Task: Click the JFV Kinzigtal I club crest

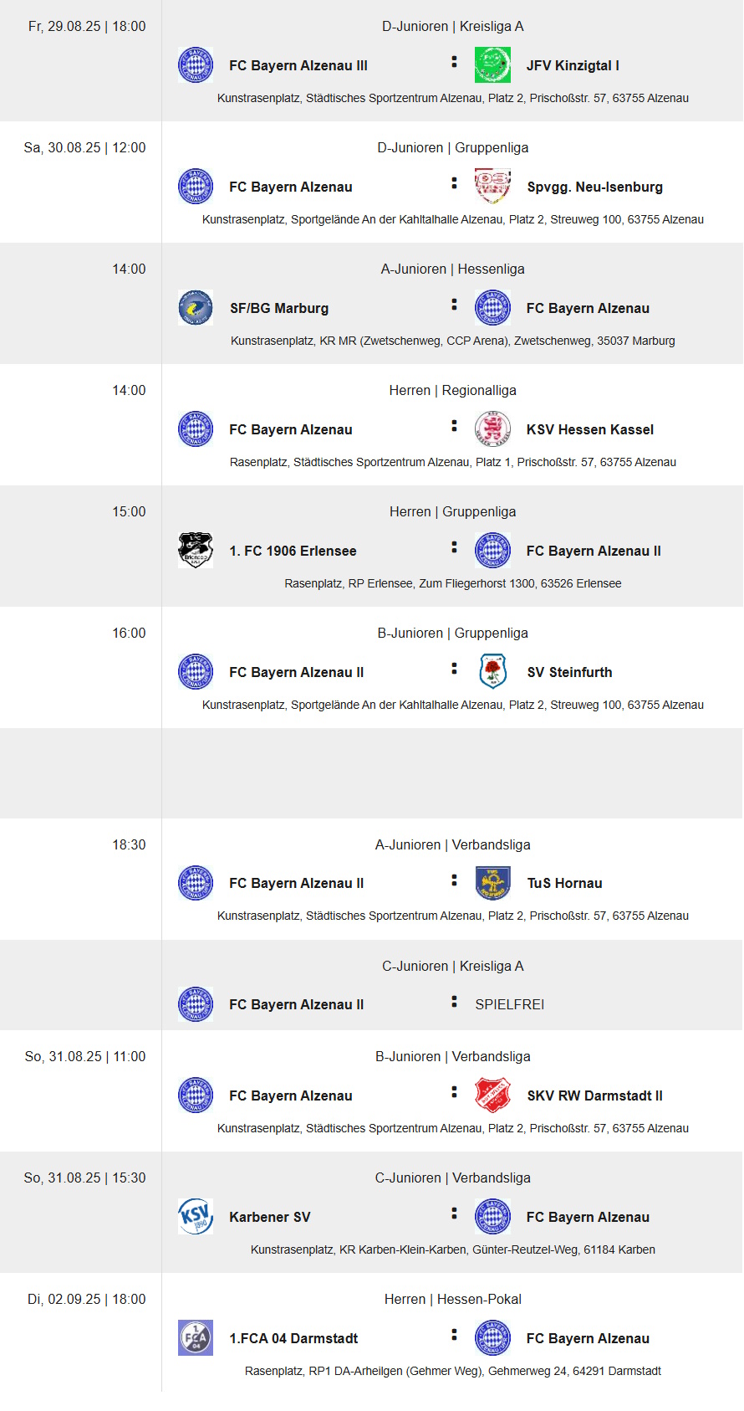Action: (x=492, y=65)
